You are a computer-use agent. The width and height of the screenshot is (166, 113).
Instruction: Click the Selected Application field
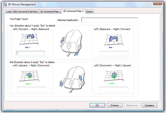tap(110, 20)
